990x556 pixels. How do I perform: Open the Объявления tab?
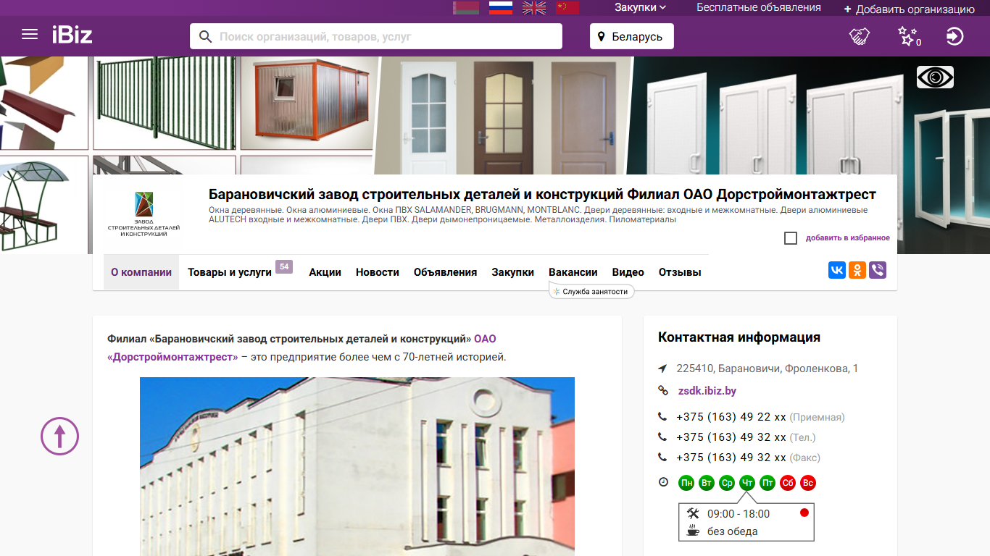[446, 272]
